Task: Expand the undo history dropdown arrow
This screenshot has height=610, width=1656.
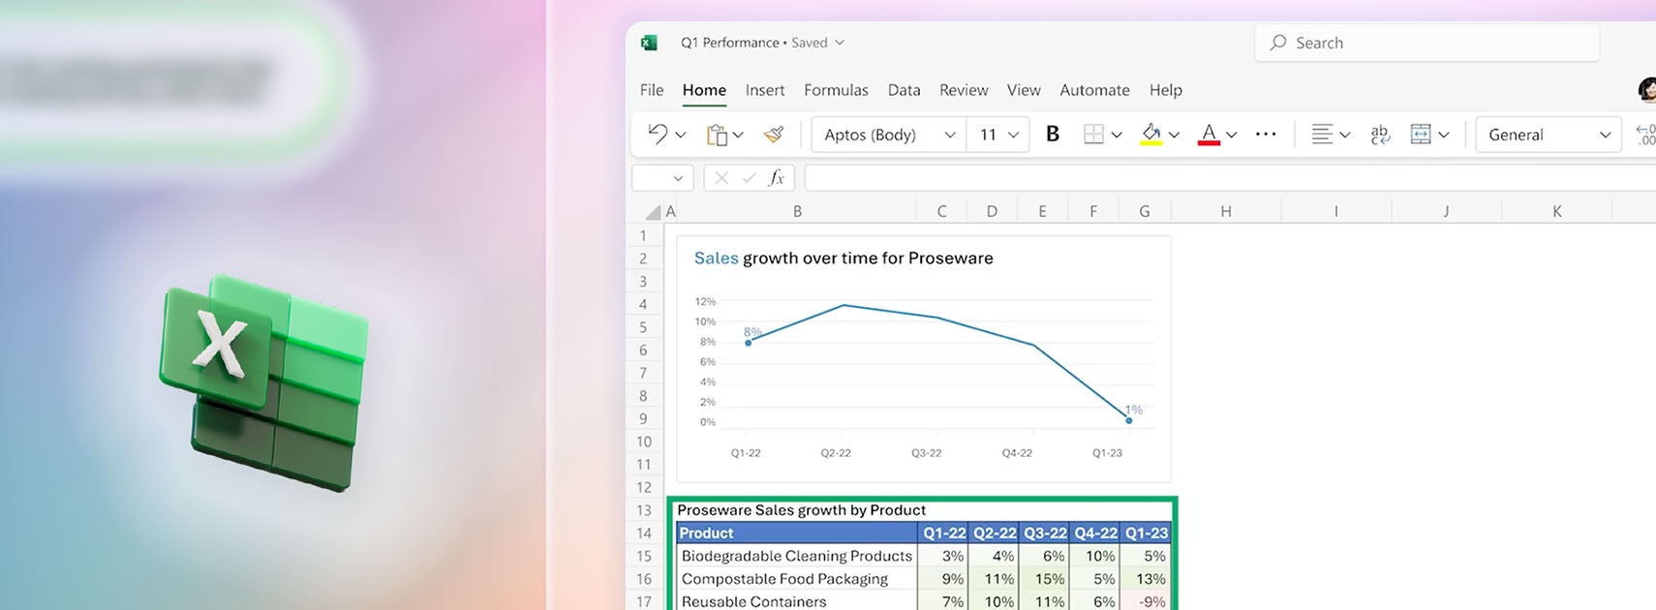Action: (x=681, y=136)
